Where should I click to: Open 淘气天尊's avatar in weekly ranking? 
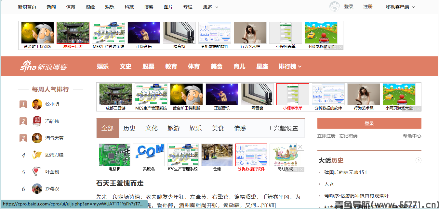[37, 138]
